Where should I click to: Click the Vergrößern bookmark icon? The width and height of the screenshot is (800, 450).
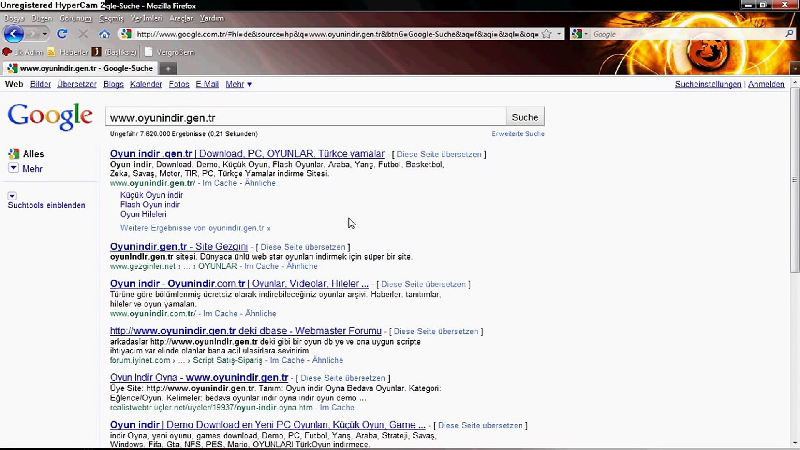(x=148, y=52)
